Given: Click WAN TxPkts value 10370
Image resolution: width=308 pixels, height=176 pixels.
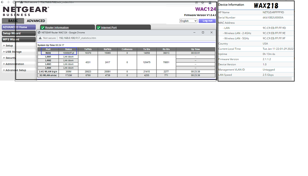Looking at the screenshot, I should [88, 53].
